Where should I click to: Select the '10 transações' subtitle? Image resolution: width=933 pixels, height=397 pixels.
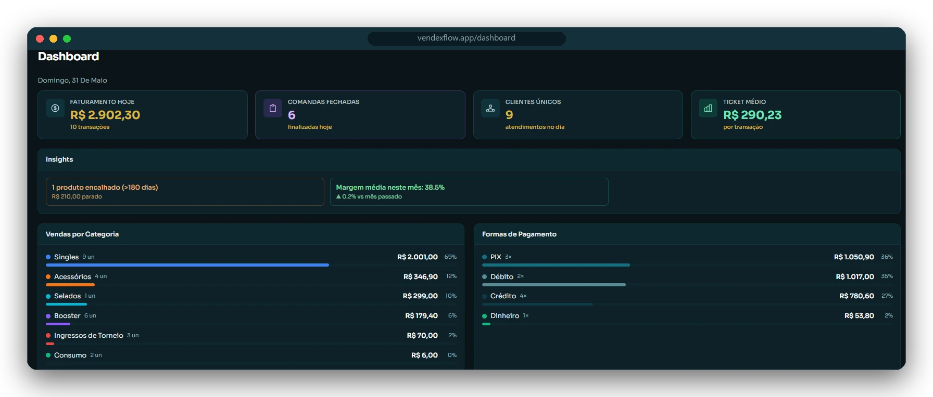(x=90, y=127)
